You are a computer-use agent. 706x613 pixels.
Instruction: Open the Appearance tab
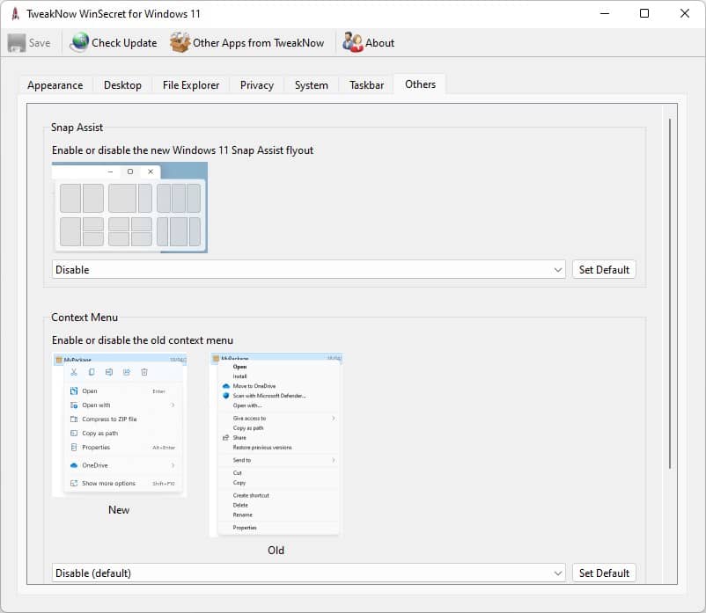tap(55, 85)
